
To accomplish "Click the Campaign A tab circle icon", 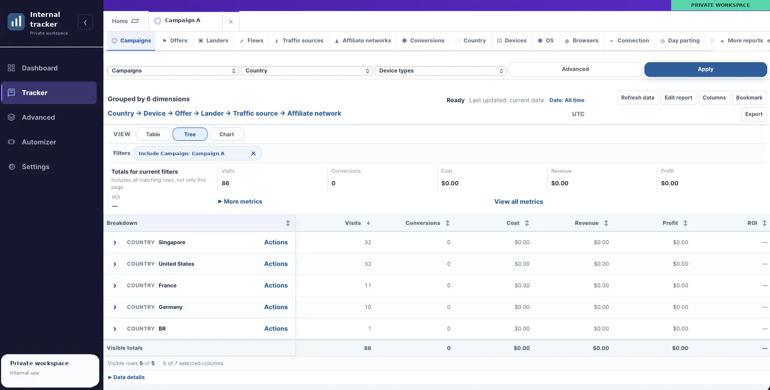I will tap(158, 21).
